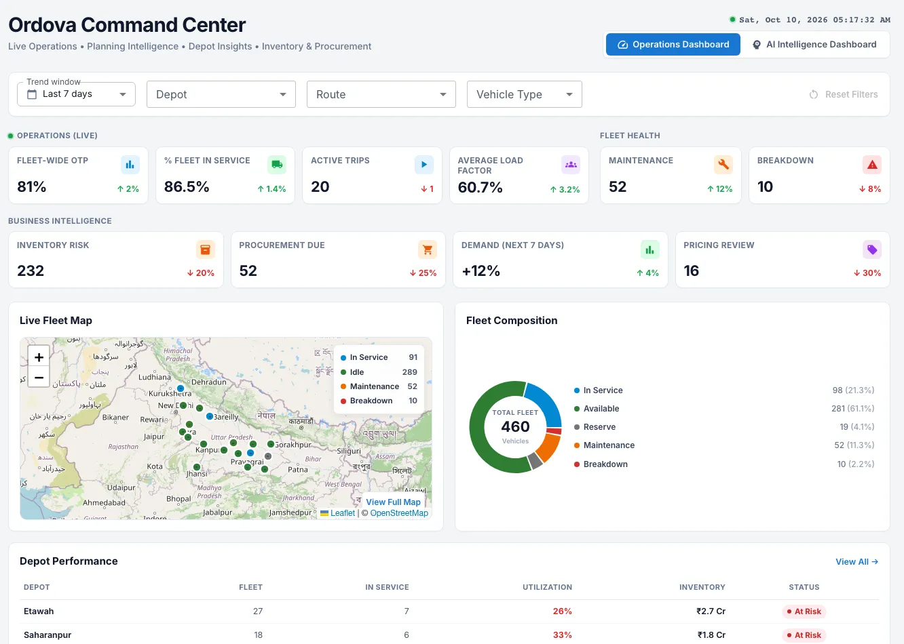Click the Maintenance map legend entry

(379, 386)
